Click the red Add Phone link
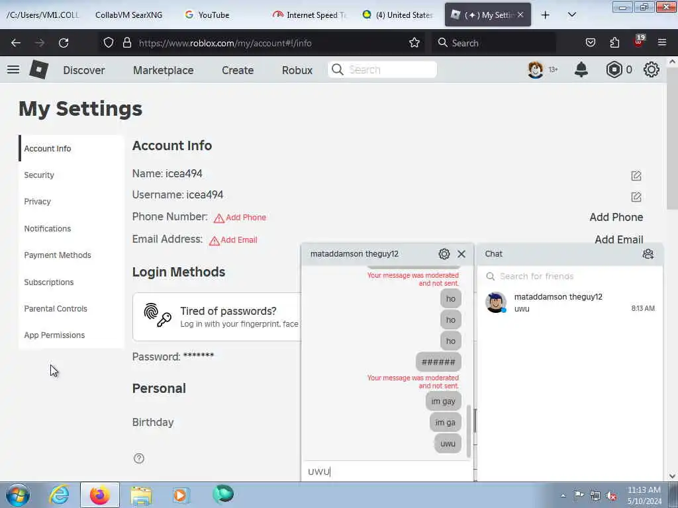 click(x=240, y=218)
